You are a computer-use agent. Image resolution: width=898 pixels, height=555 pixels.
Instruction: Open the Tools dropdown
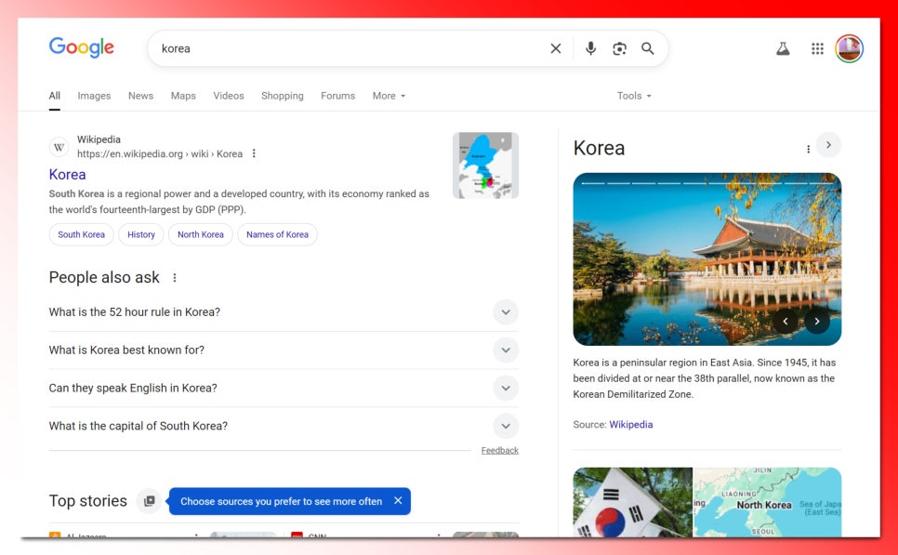[x=634, y=96]
